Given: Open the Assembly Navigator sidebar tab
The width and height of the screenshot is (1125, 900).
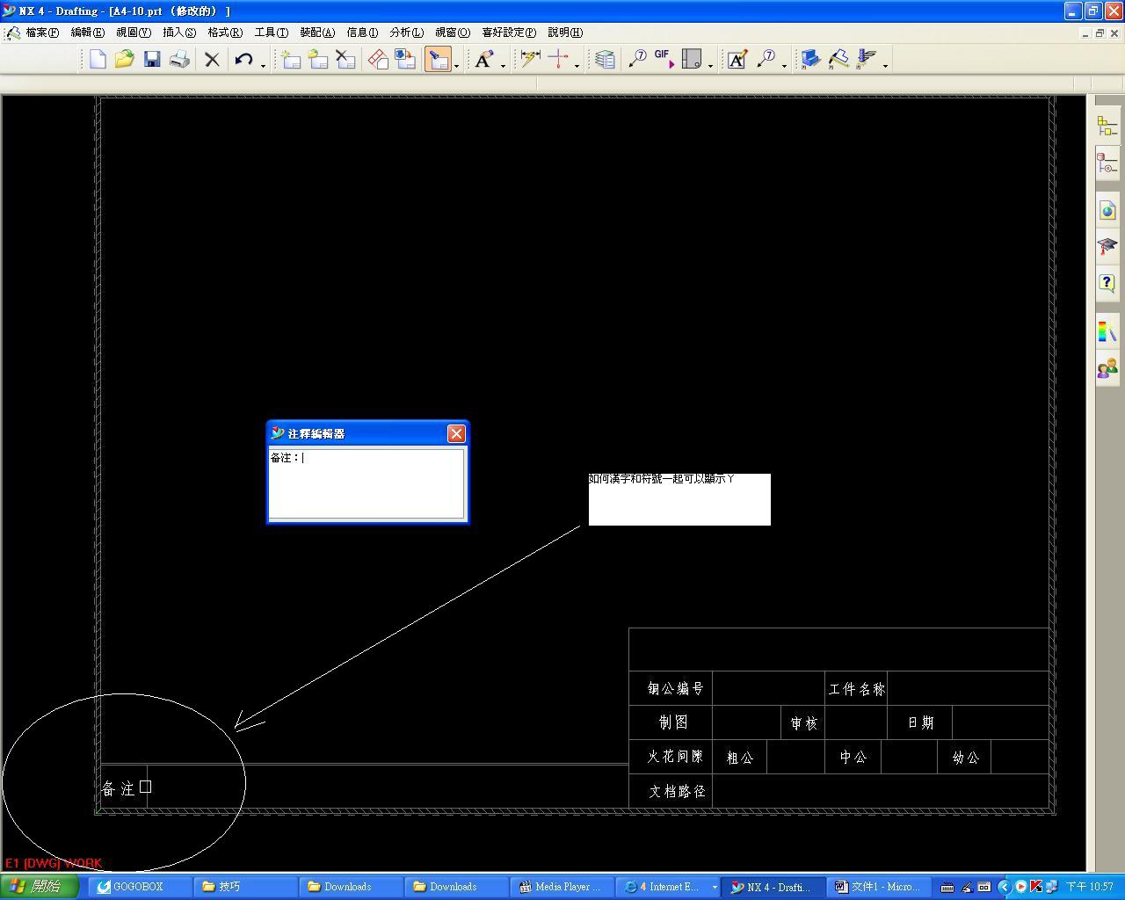Looking at the screenshot, I should tap(1107, 127).
